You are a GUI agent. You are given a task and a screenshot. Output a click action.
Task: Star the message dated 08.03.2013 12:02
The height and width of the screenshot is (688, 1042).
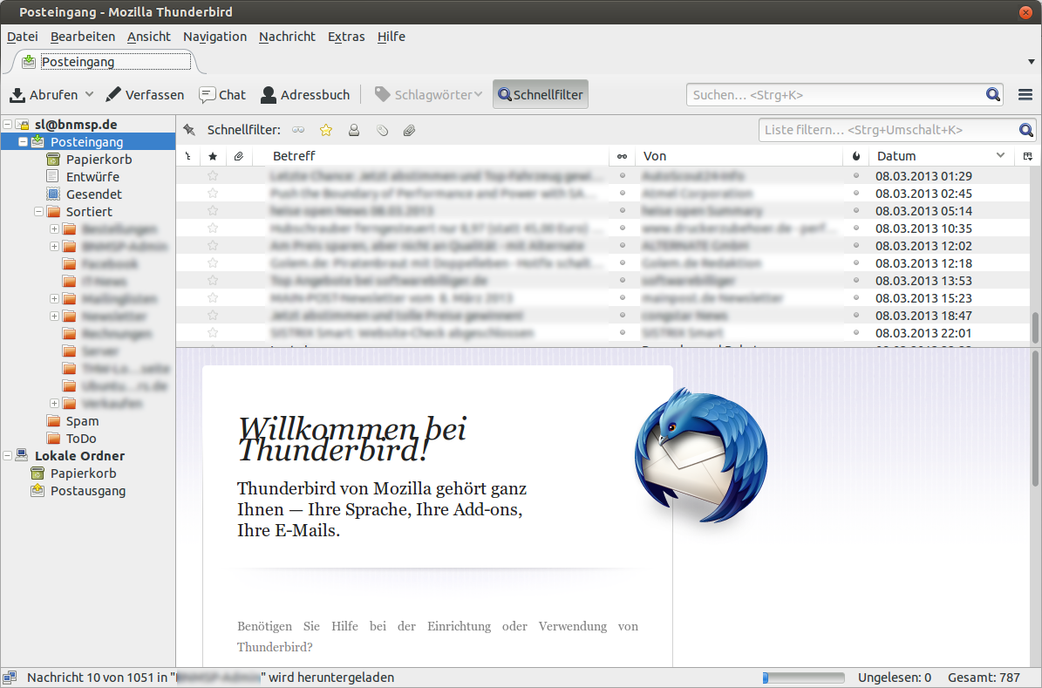click(213, 246)
